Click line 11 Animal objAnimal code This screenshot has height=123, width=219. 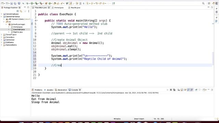(x=78, y=43)
